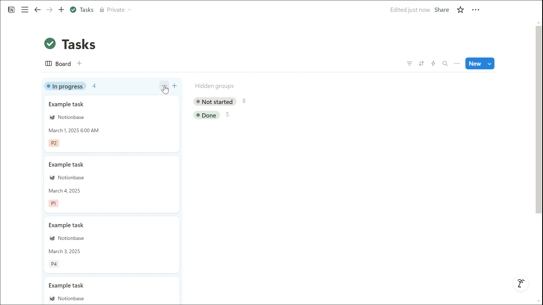The height and width of the screenshot is (305, 543).
Task: Click the Notionbase icon on March 1 card
Action: click(x=52, y=117)
